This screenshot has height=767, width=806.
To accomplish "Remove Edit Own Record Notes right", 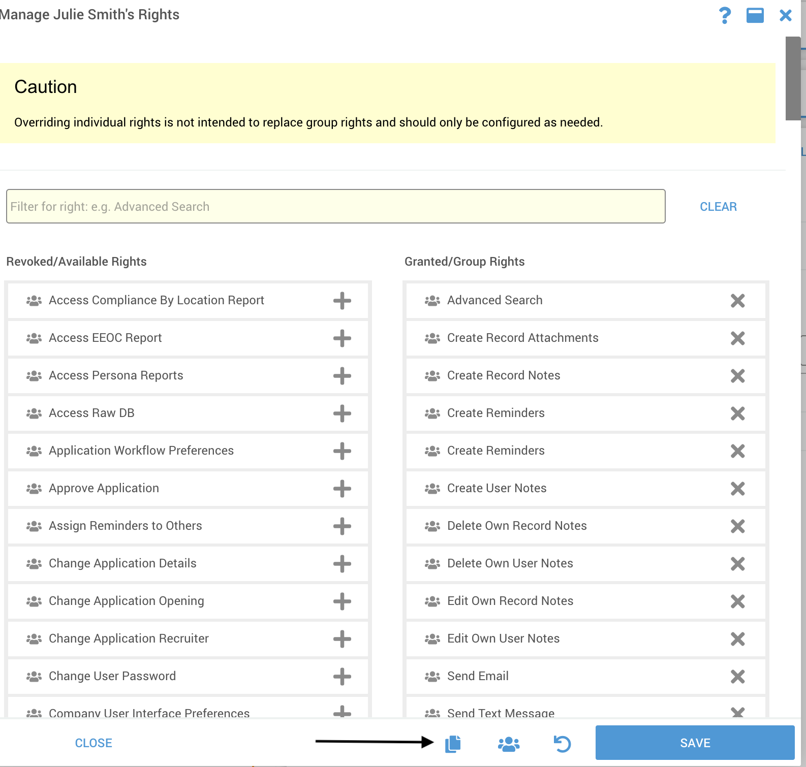I will [738, 601].
